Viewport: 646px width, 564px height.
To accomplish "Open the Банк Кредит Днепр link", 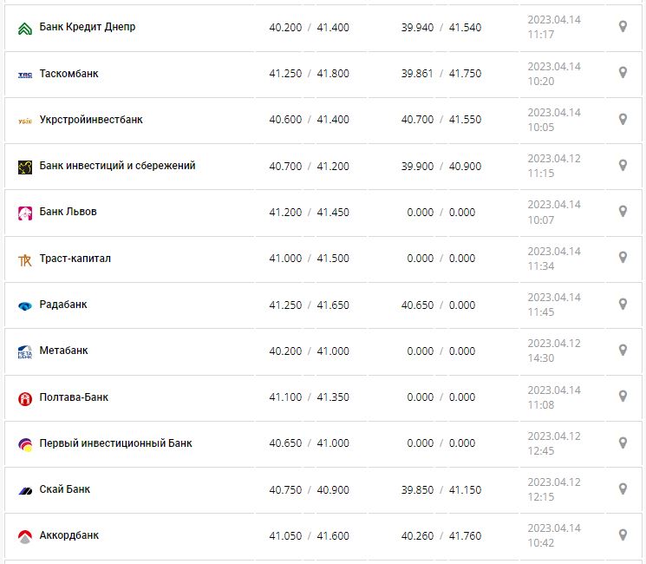I will [88, 27].
